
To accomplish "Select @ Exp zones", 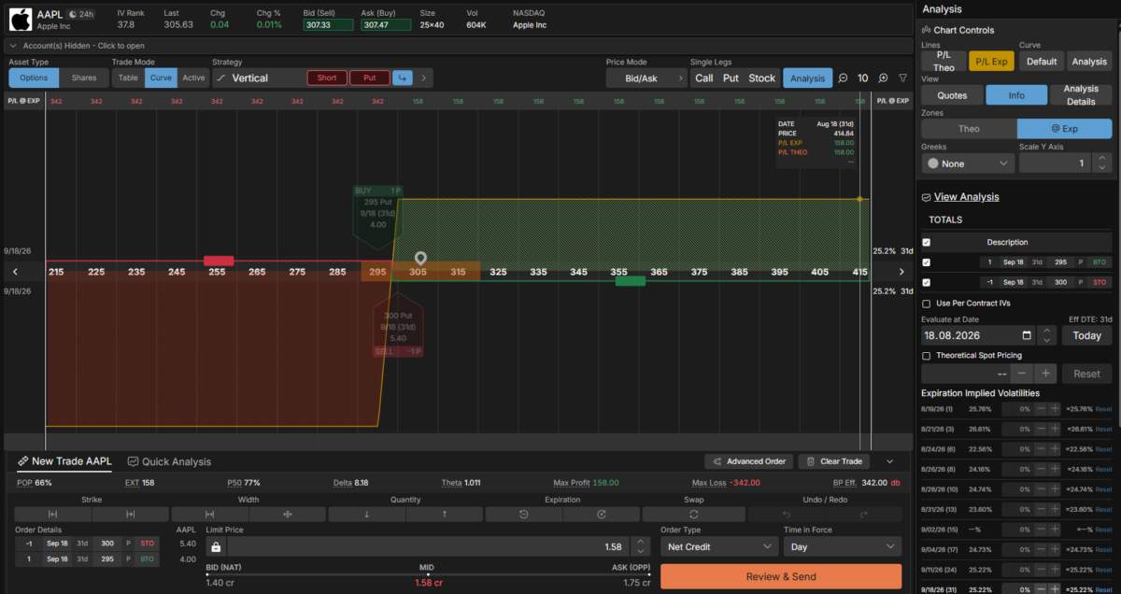I will point(1064,129).
